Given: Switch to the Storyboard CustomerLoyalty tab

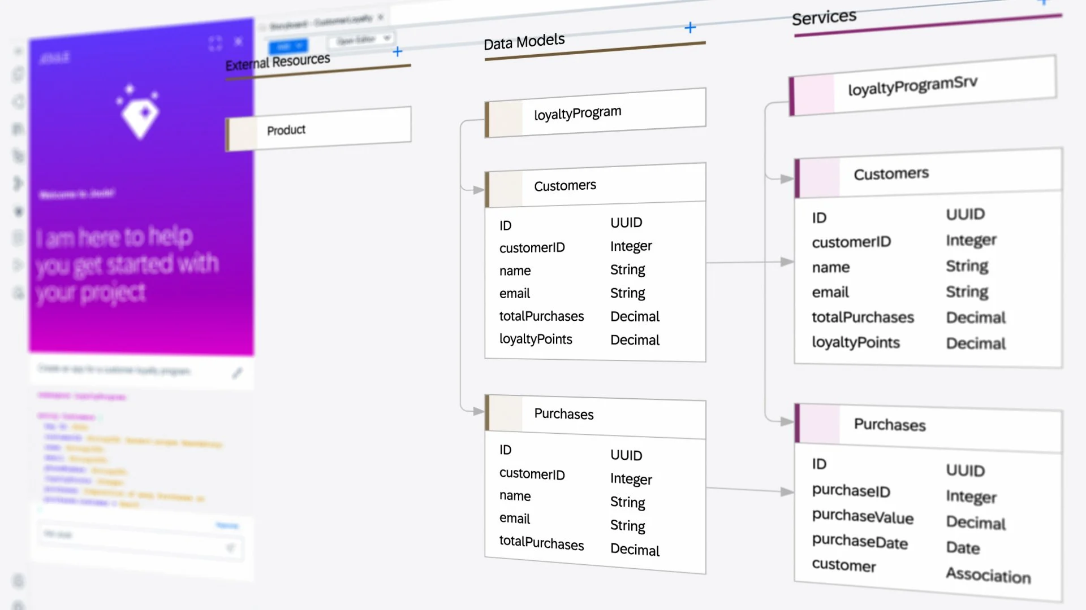Looking at the screenshot, I should 320,23.
